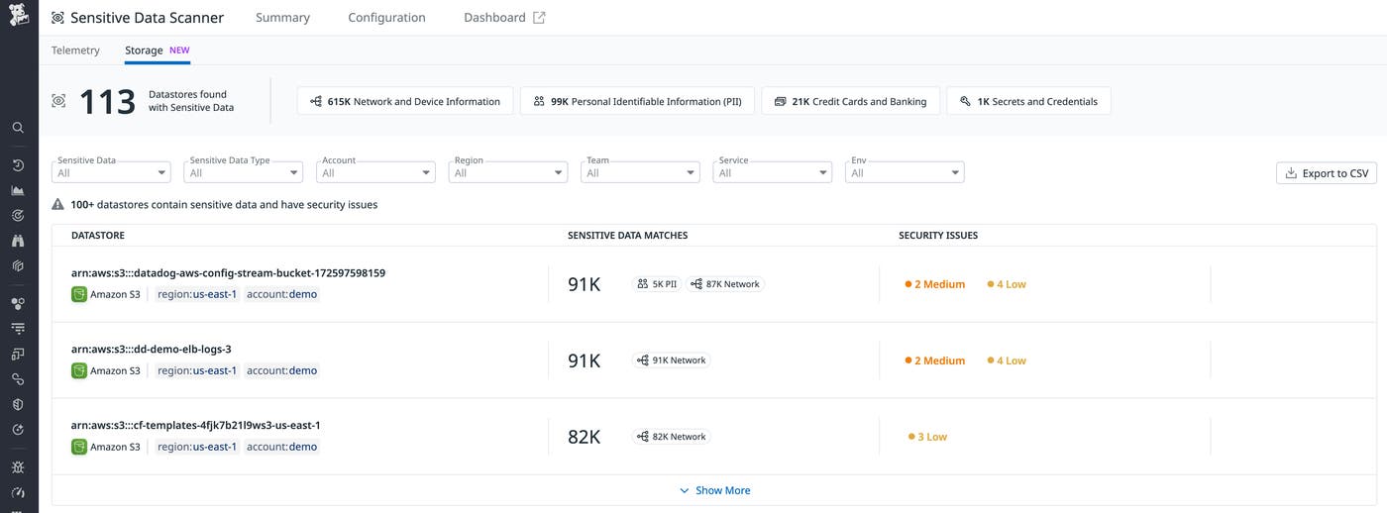Click Amazon S3 icon for dd-demo-elb-logs-3
Viewport: 1387px width, 513px height.
pyautogui.click(x=79, y=370)
